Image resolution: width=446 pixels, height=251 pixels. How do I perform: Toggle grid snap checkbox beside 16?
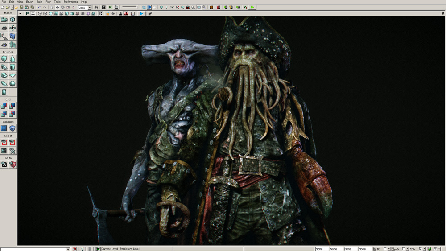(385, 249)
